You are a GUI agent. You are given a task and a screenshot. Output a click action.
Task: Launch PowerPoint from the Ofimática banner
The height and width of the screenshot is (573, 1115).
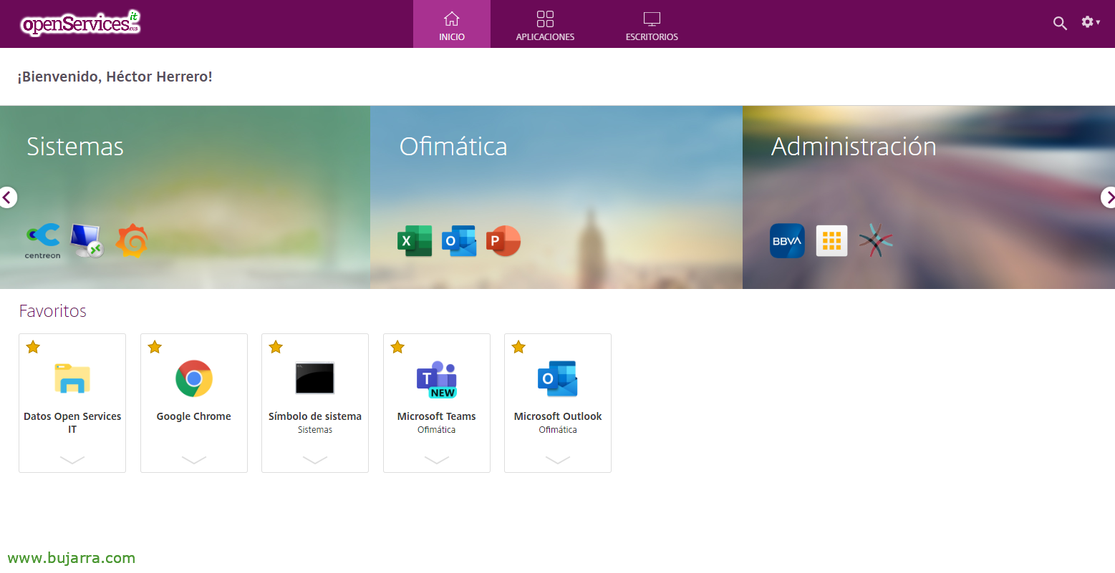503,241
